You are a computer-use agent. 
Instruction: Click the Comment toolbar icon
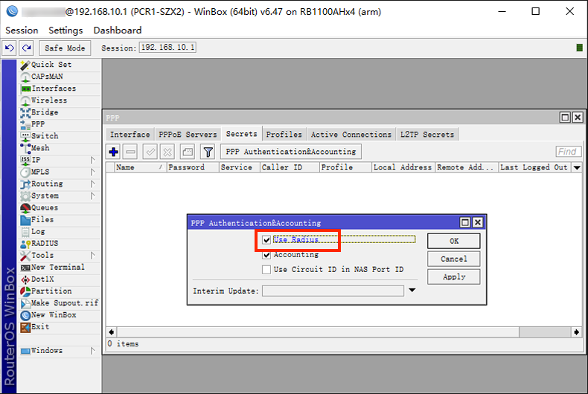click(188, 152)
